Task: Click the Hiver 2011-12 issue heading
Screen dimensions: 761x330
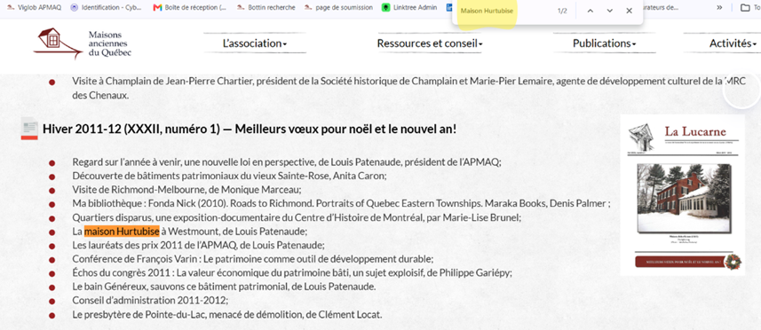Action: point(250,129)
